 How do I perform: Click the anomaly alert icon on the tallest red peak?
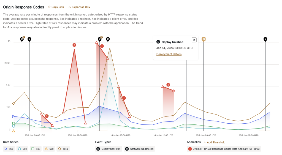(74, 45)
